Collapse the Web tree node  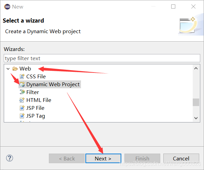(8, 69)
